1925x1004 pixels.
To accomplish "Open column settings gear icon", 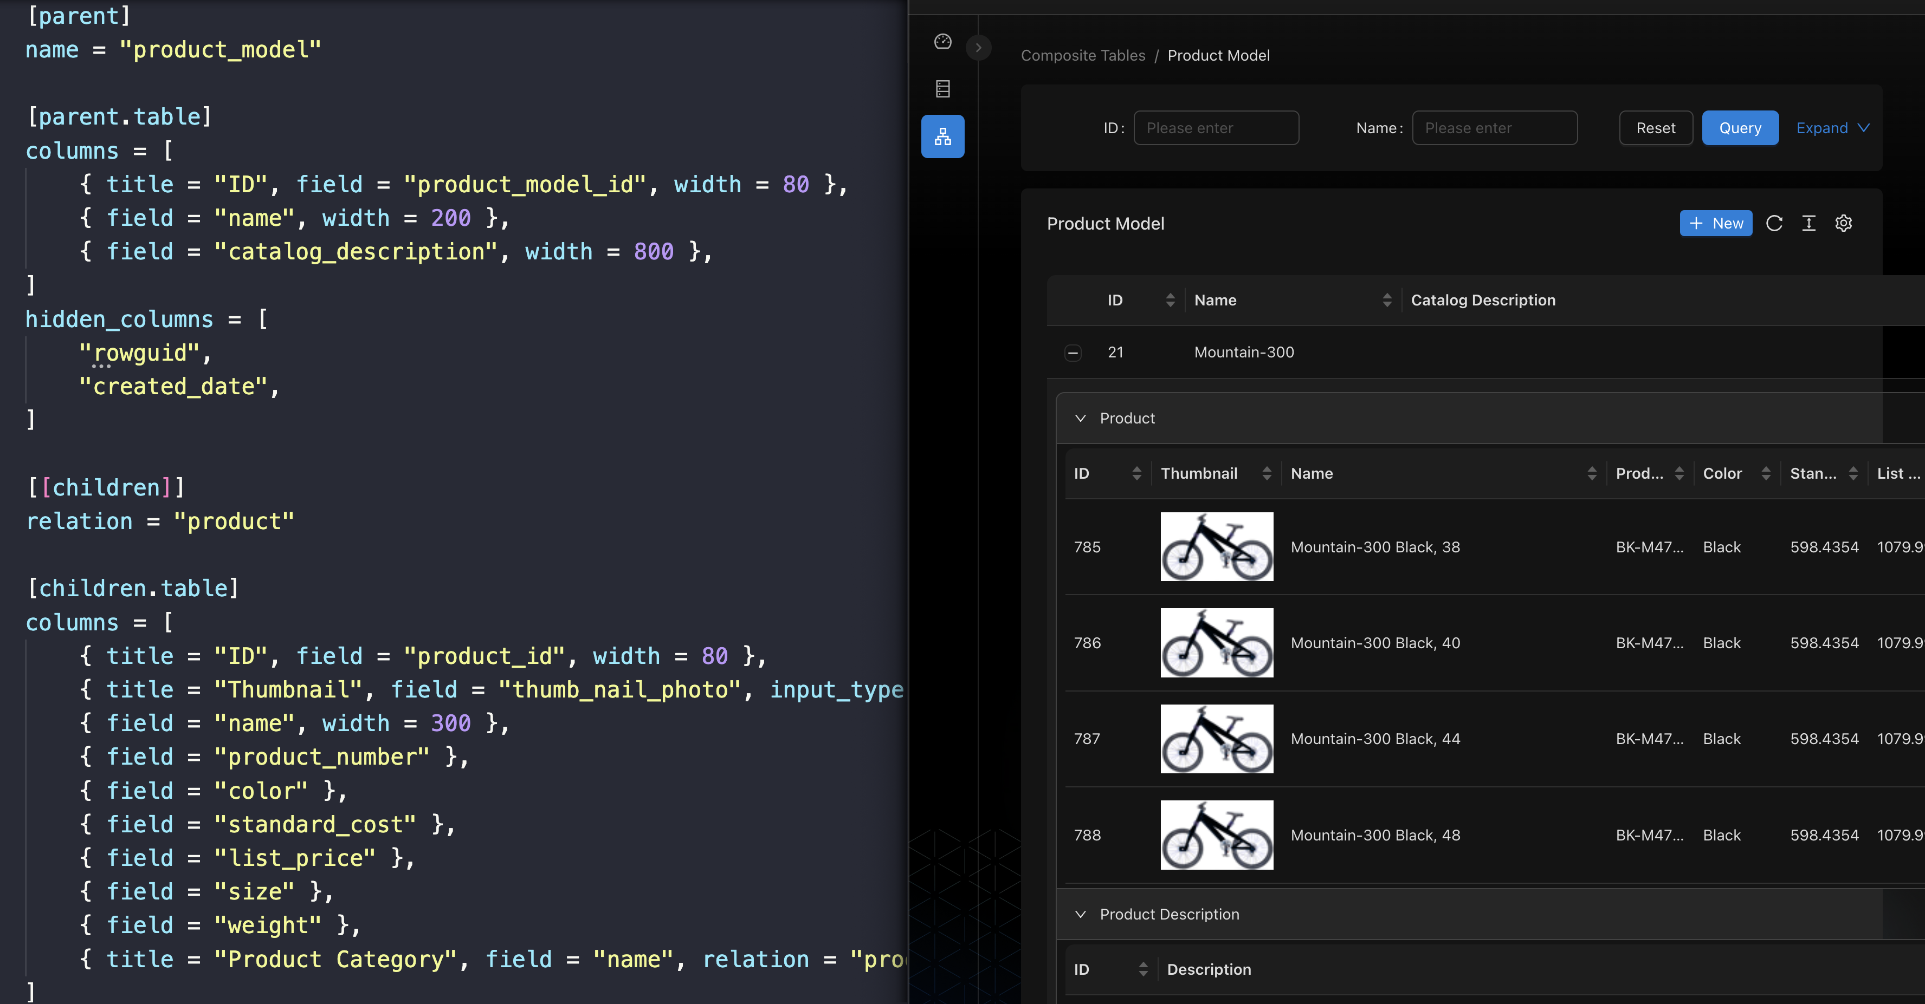I will (x=1843, y=223).
